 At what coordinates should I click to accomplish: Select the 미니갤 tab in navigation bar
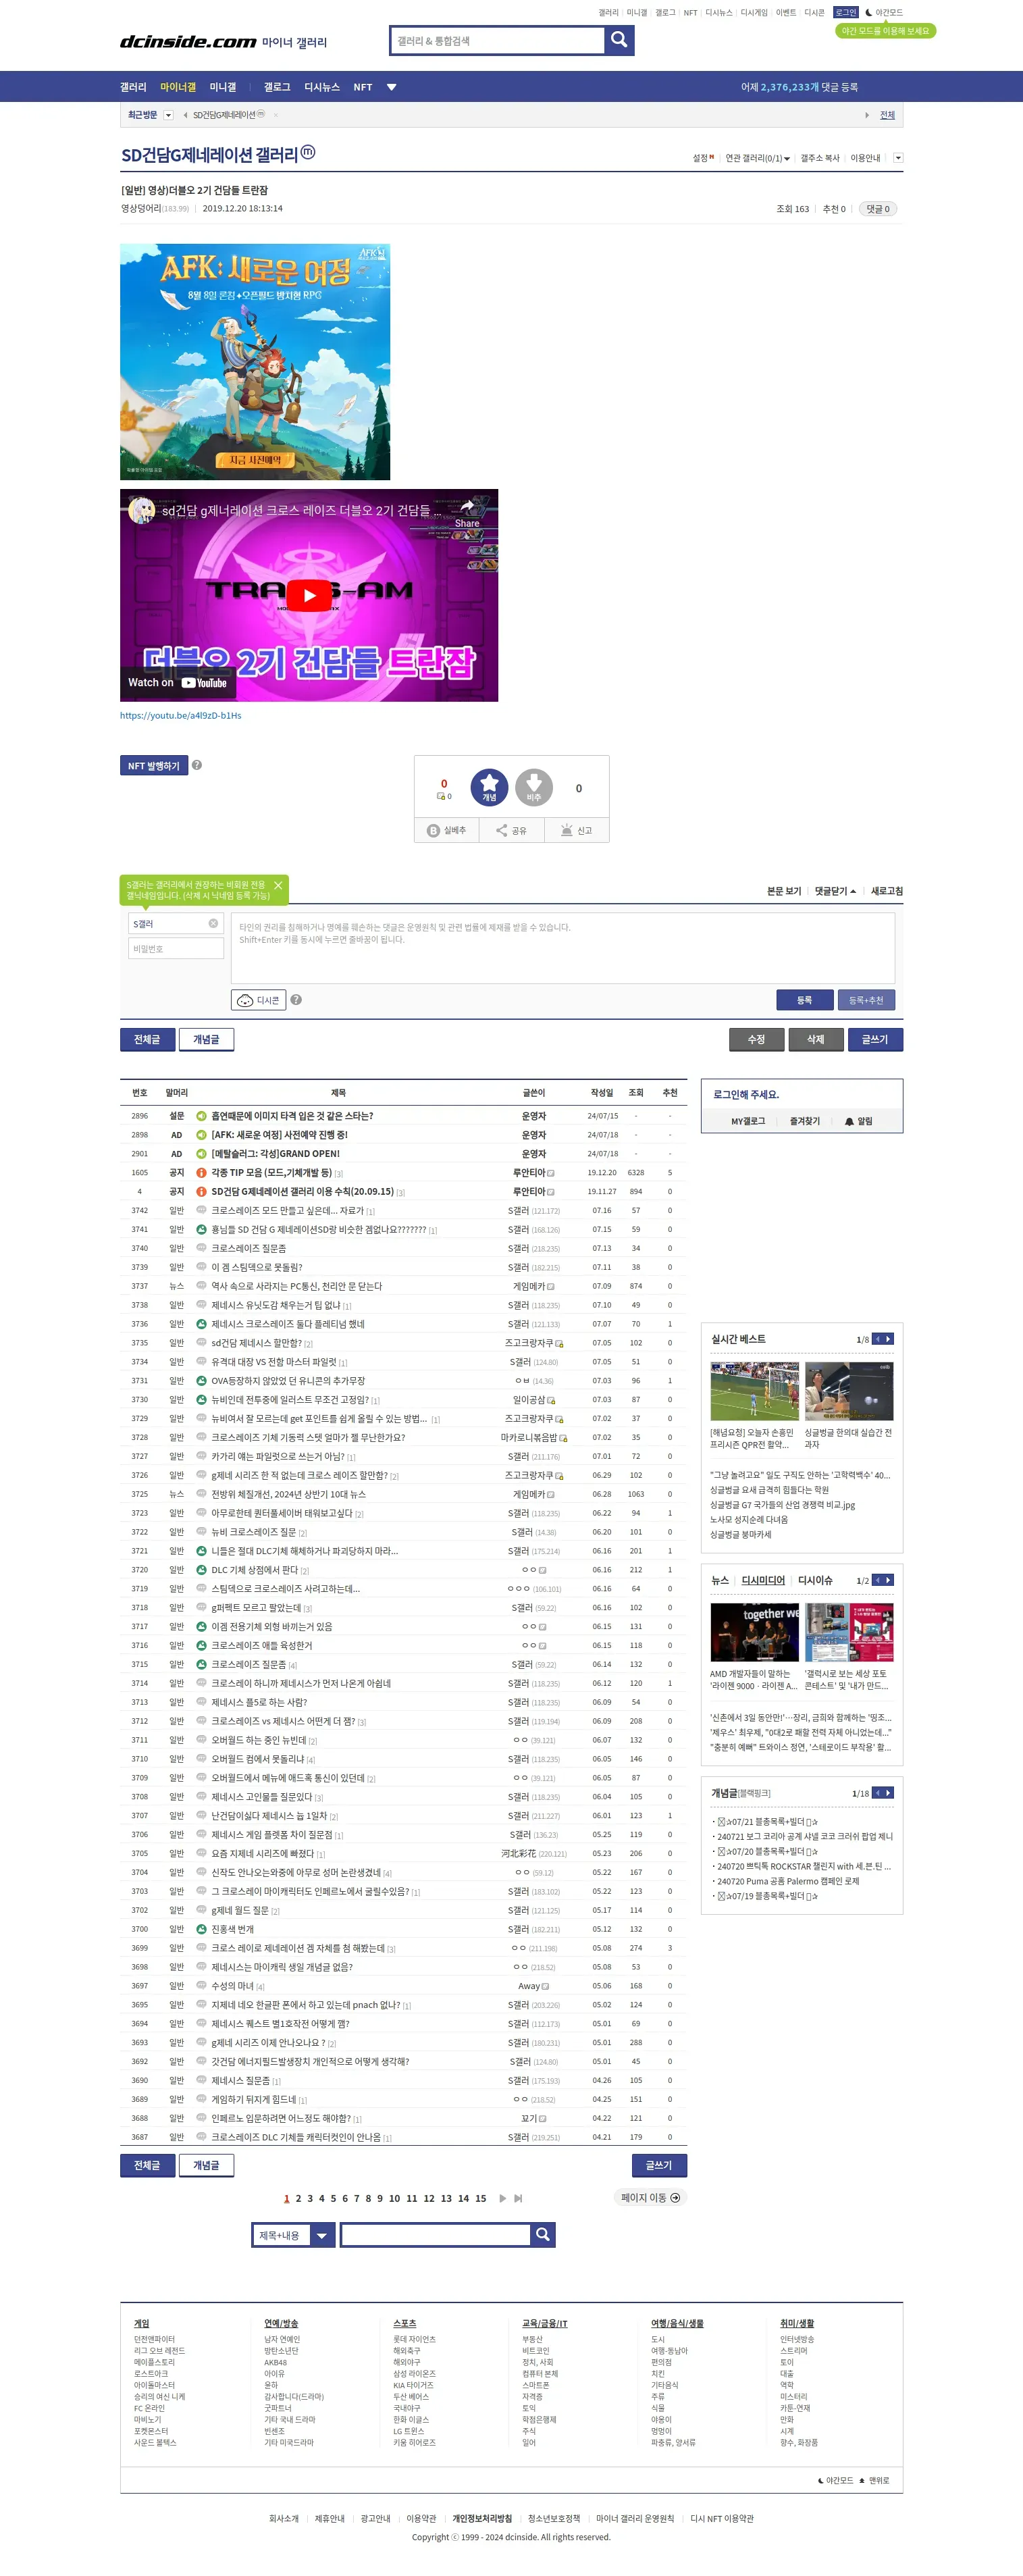tap(223, 87)
